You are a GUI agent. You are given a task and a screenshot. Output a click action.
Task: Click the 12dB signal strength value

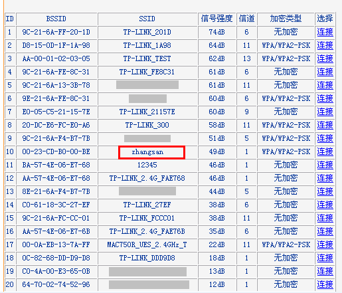coord(216,284)
